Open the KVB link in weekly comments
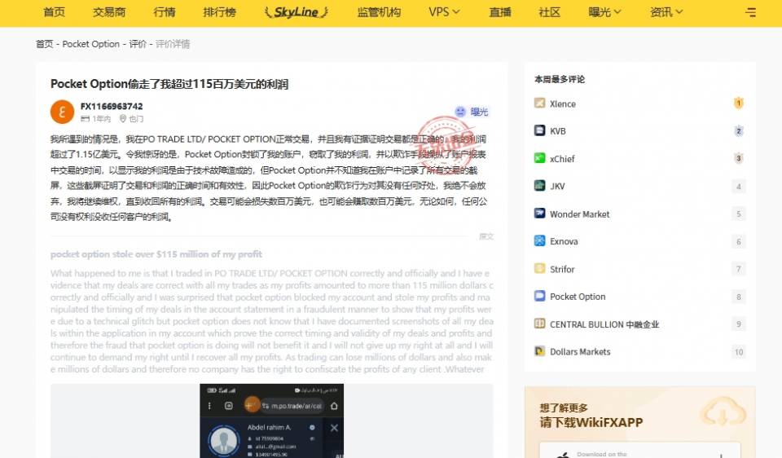Image resolution: width=782 pixels, height=458 pixels. tap(557, 131)
